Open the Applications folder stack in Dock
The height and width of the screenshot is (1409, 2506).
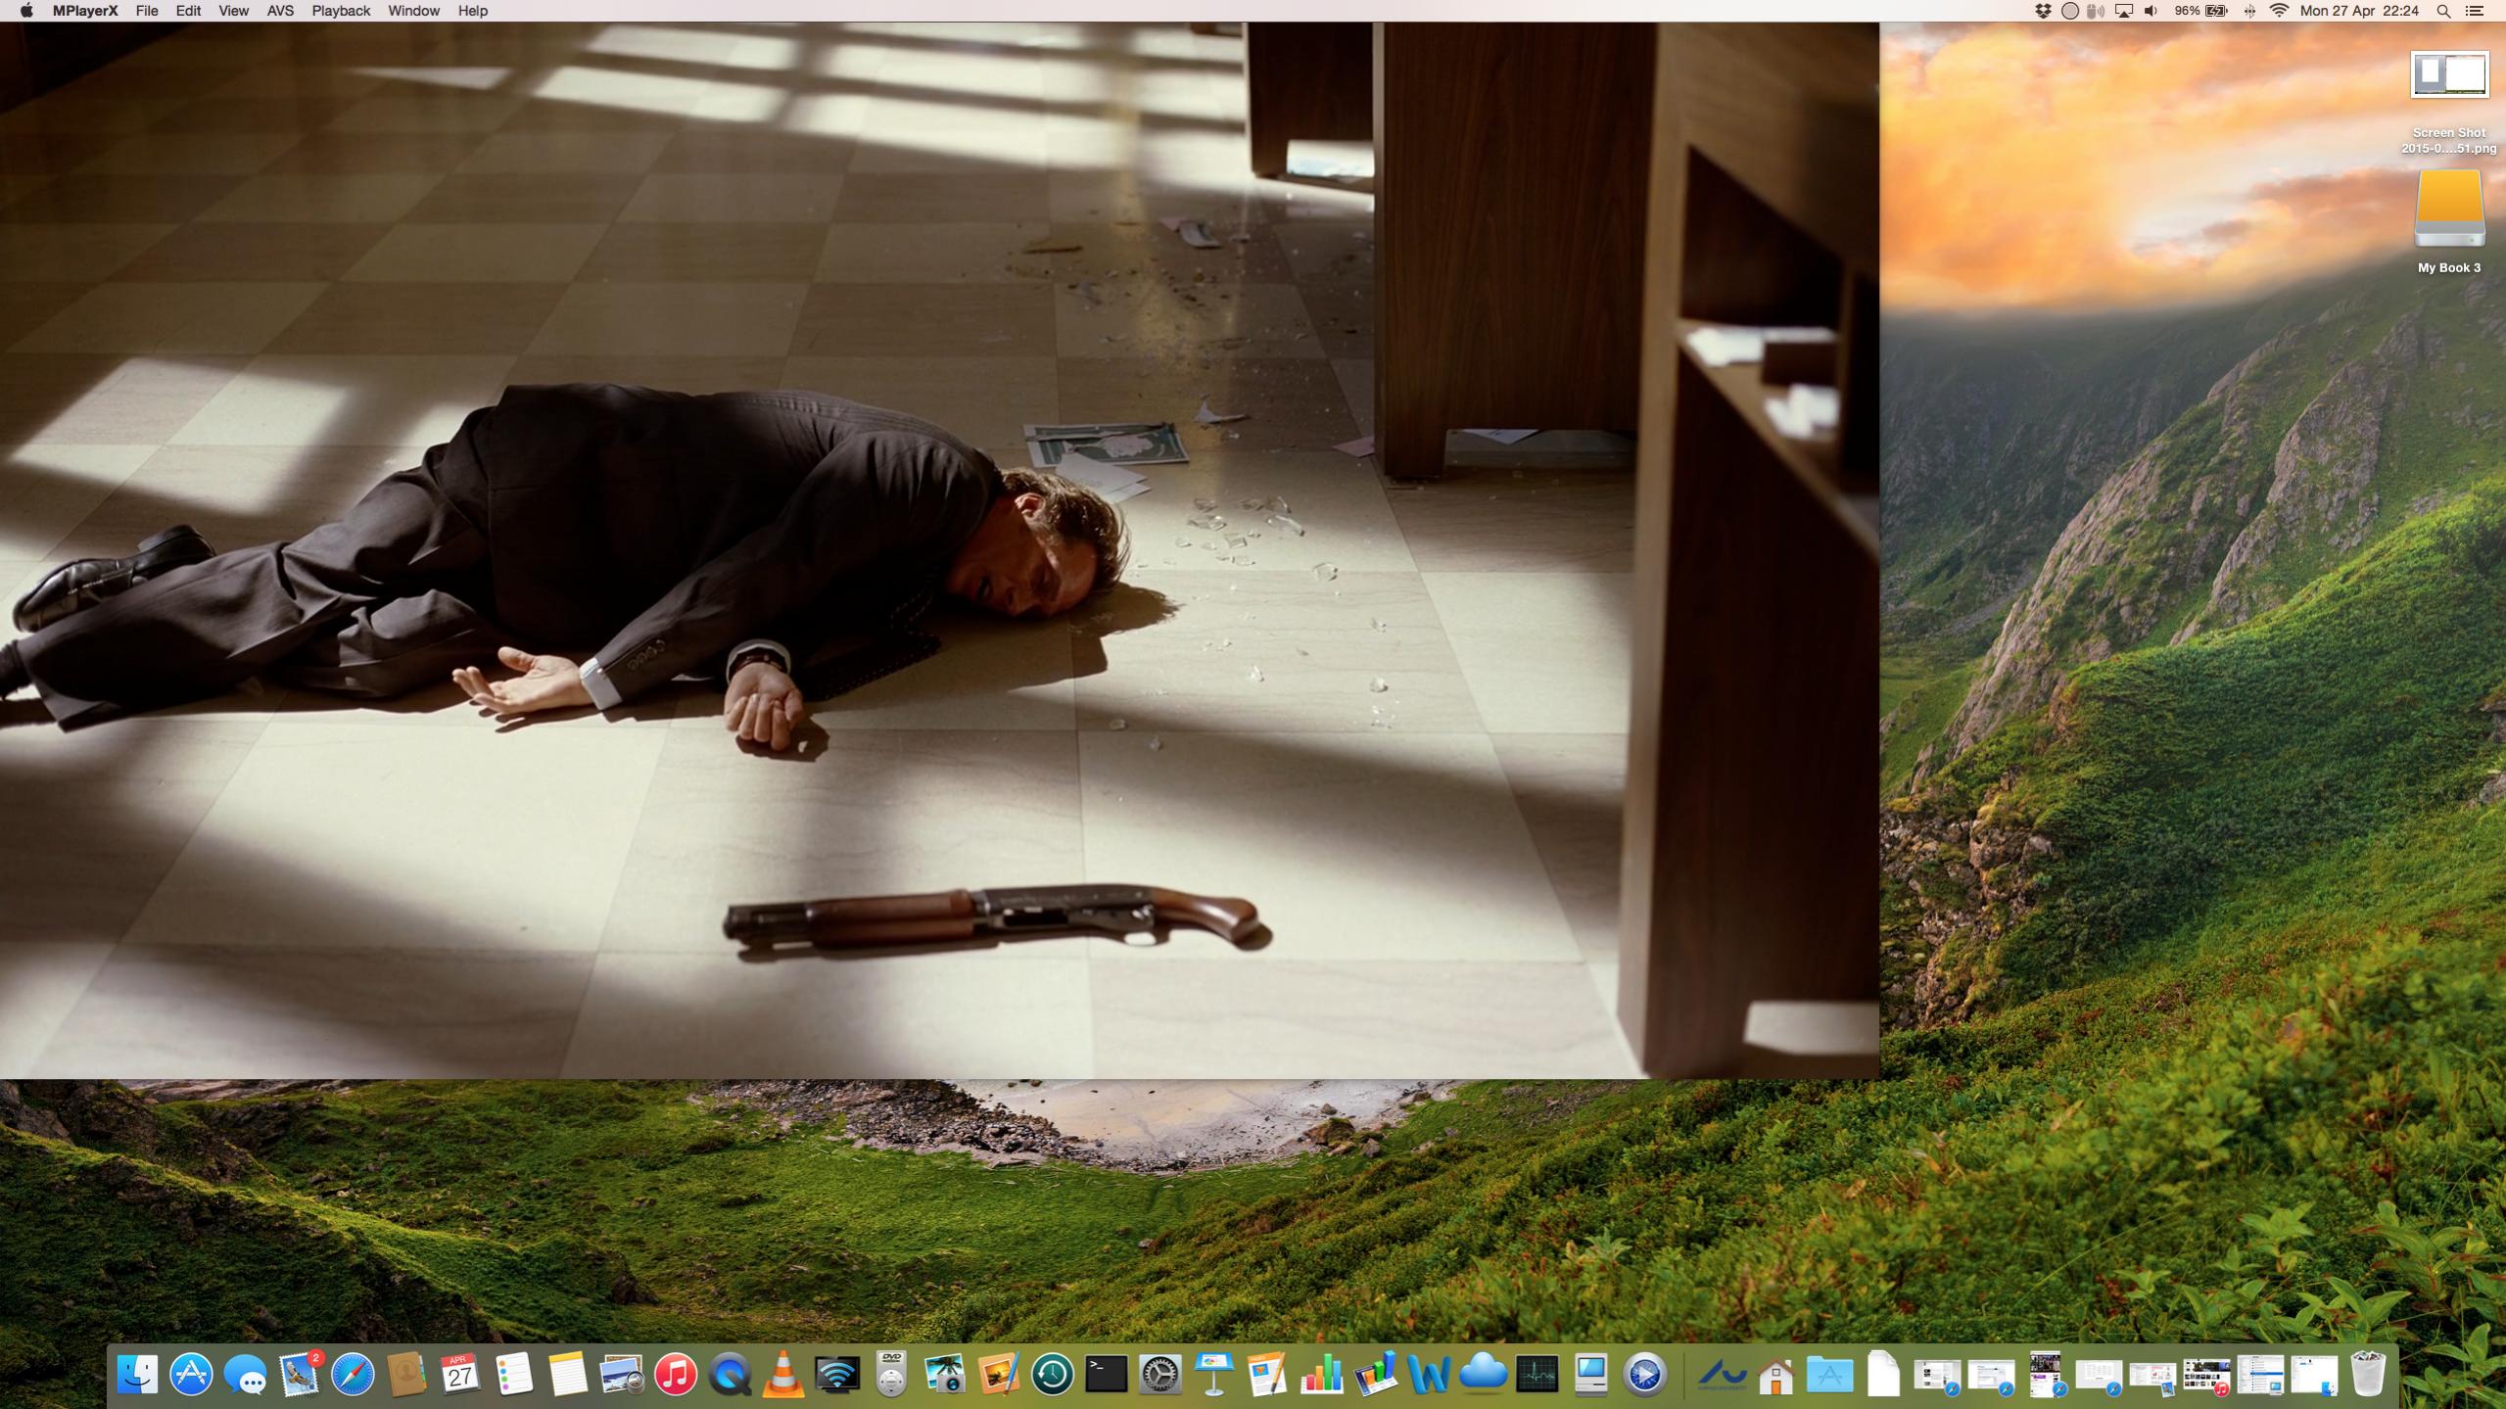pos(1829,1375)
